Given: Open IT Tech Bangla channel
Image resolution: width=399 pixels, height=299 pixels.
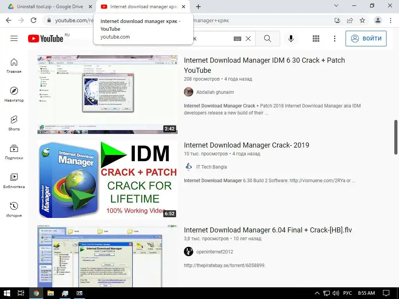Looking at the screenshot, I should pos(212,167).
